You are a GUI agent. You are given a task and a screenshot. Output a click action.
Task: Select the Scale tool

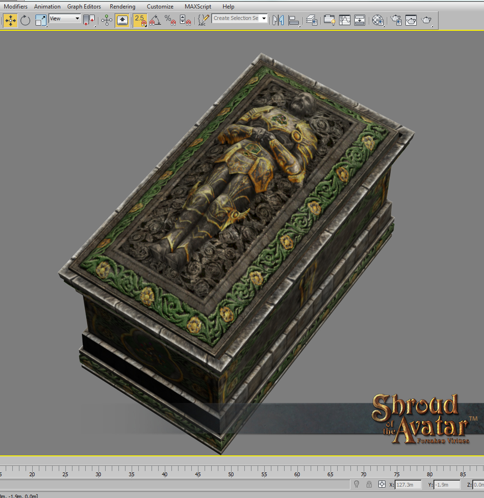(x=41, y=20)
